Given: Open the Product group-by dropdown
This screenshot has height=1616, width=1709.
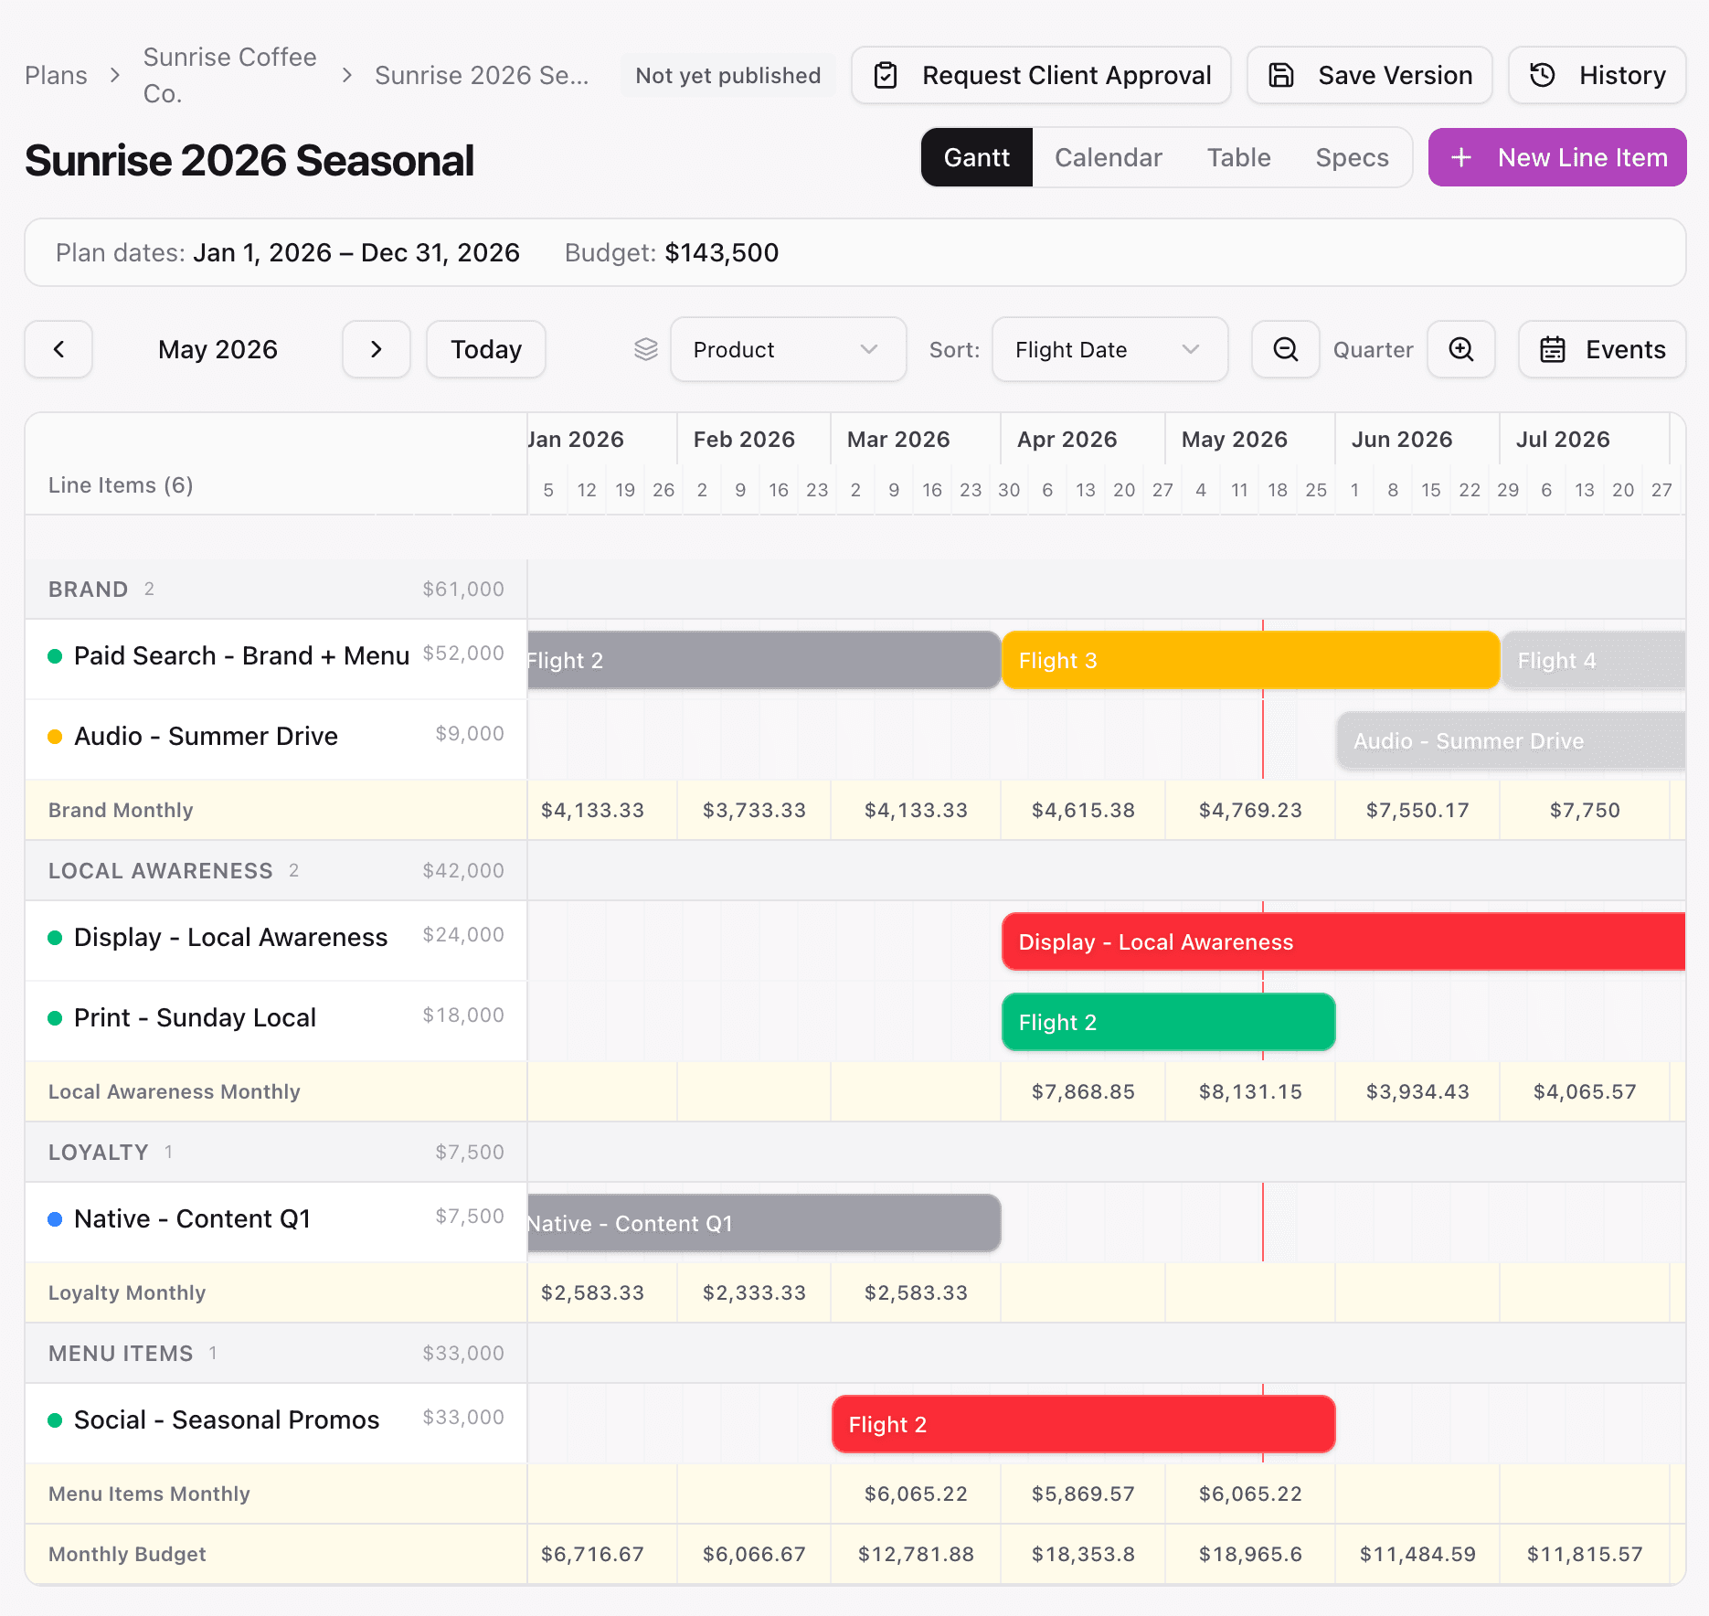Looking at the screenshot, I should coord(788,349).
